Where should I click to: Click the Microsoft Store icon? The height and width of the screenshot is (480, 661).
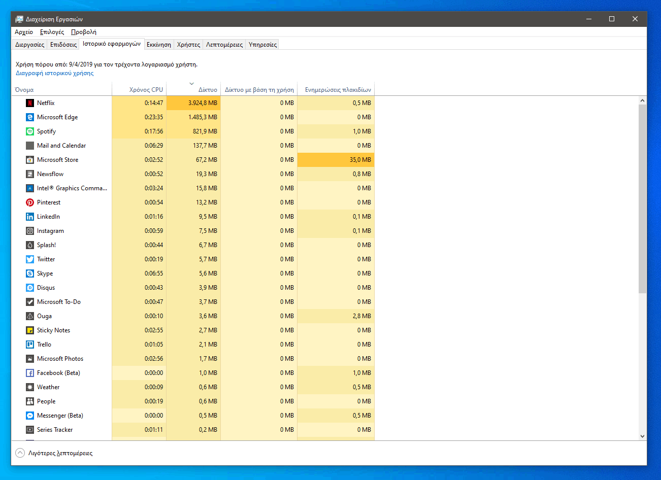coord(30,160)
